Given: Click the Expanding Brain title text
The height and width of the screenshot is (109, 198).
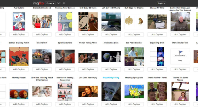Looking at the screenshot, I should coord(157,43).
